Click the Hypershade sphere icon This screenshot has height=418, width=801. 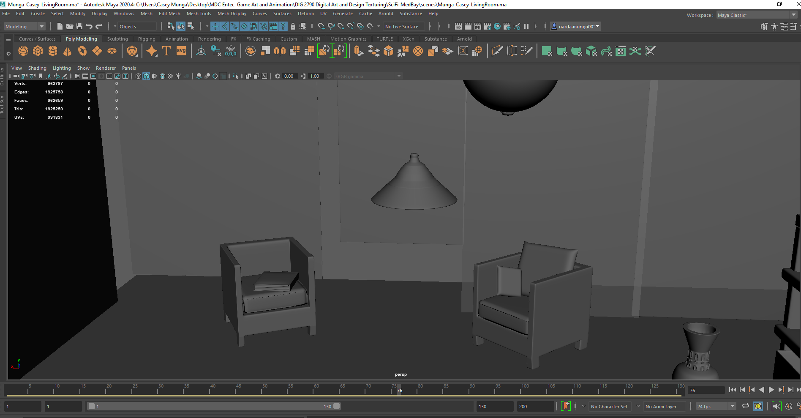coord(497,26)
